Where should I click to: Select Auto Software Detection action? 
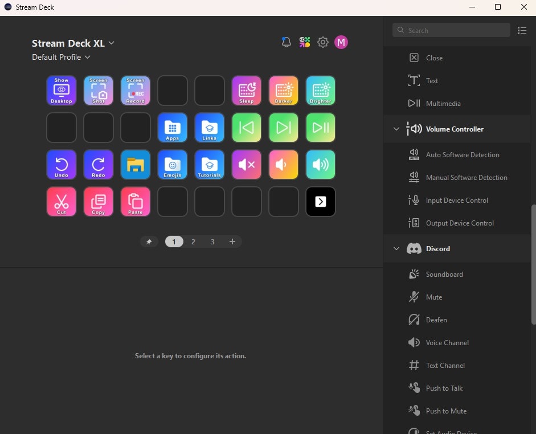457,155
